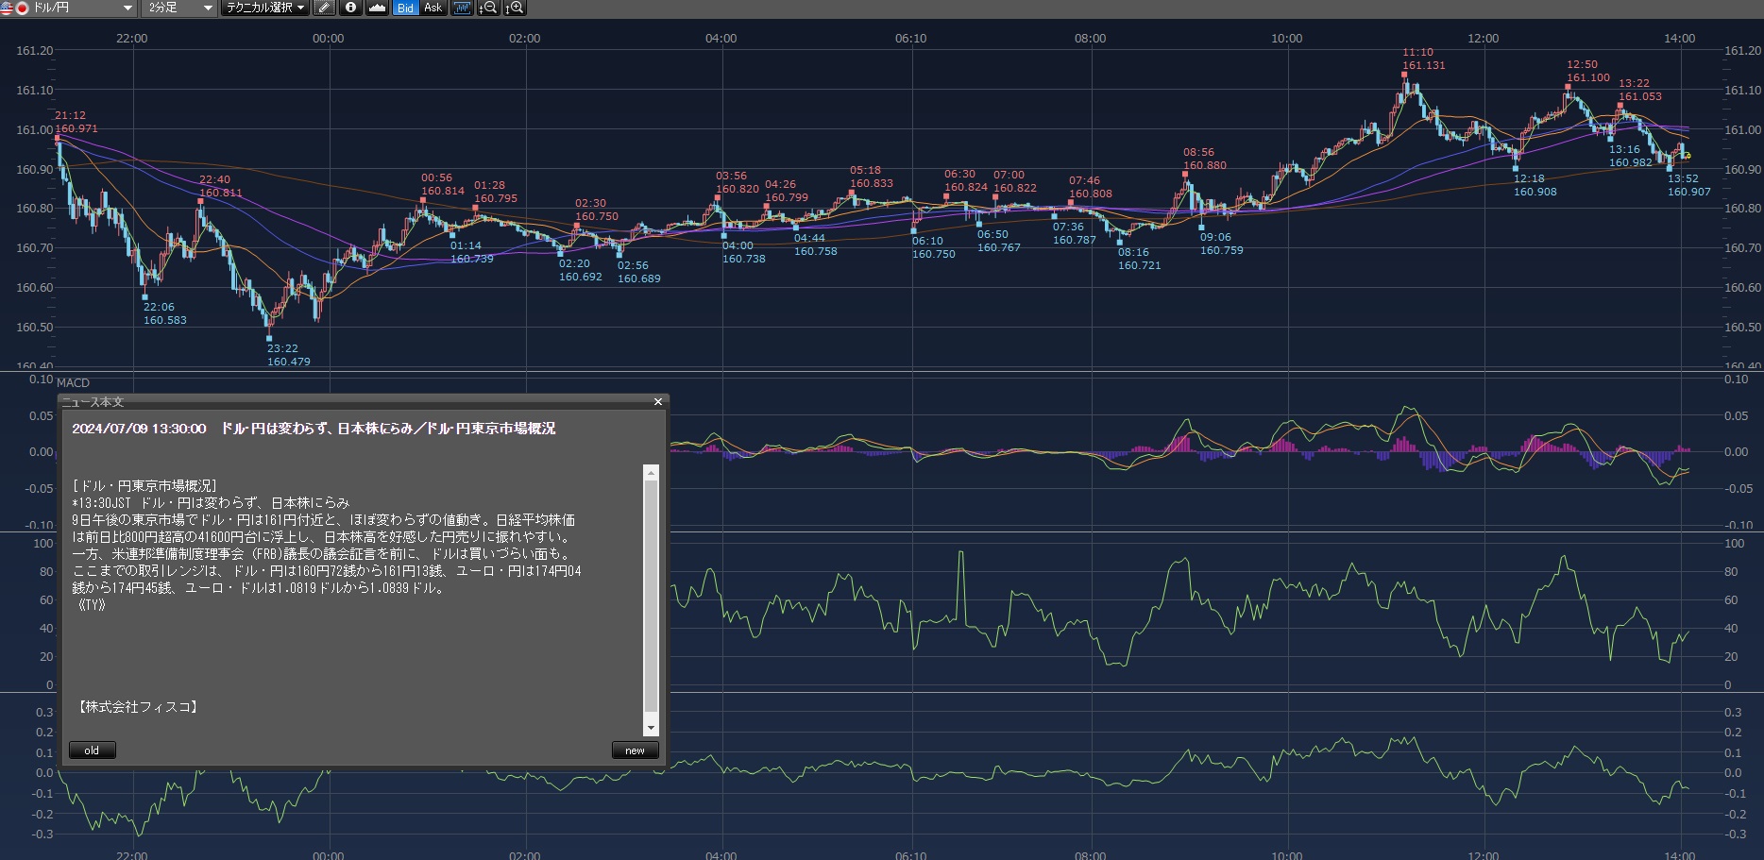Viewport: 1764px width, 860px height.
Task: Click the US/Japan currency flag icon
Action: coord(14,8)
